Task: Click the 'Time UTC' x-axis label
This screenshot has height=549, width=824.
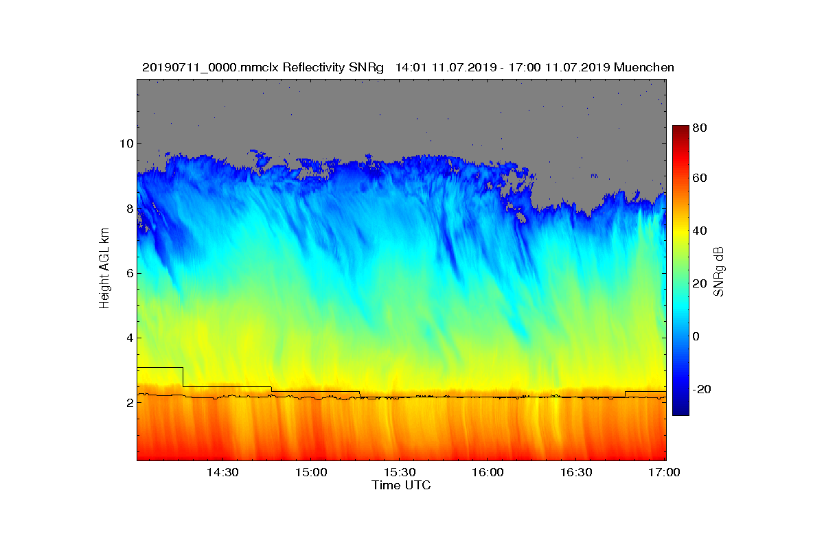Action: (402, 485)
